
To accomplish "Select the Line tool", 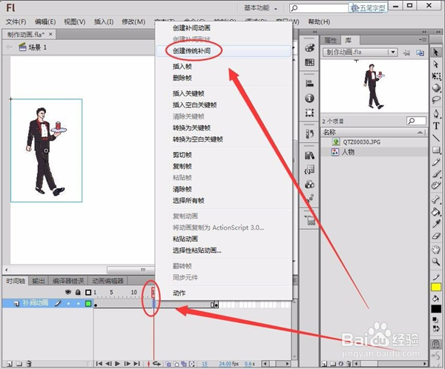I will 436,138.
